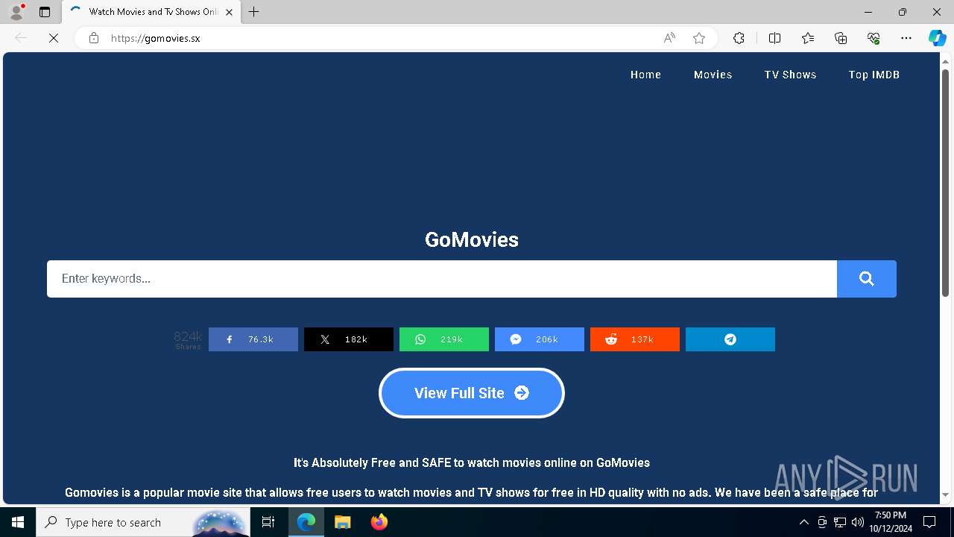Click the View Full Site button
The height and width of the screenshot is (537, 954).
472,393
